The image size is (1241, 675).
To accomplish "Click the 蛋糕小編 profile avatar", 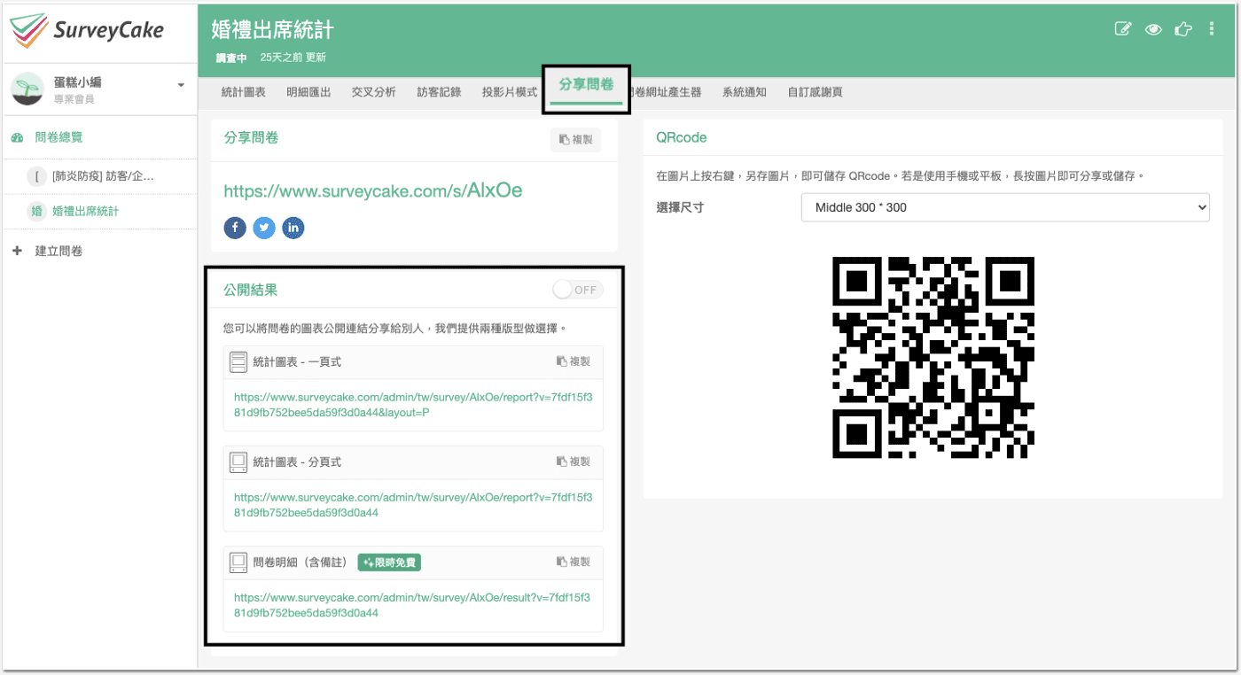I will click(x=27, y=89).
